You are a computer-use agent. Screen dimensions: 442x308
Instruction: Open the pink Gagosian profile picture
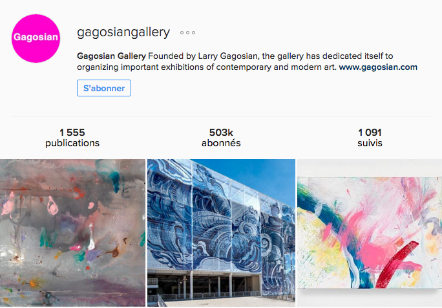click(36, 38)
